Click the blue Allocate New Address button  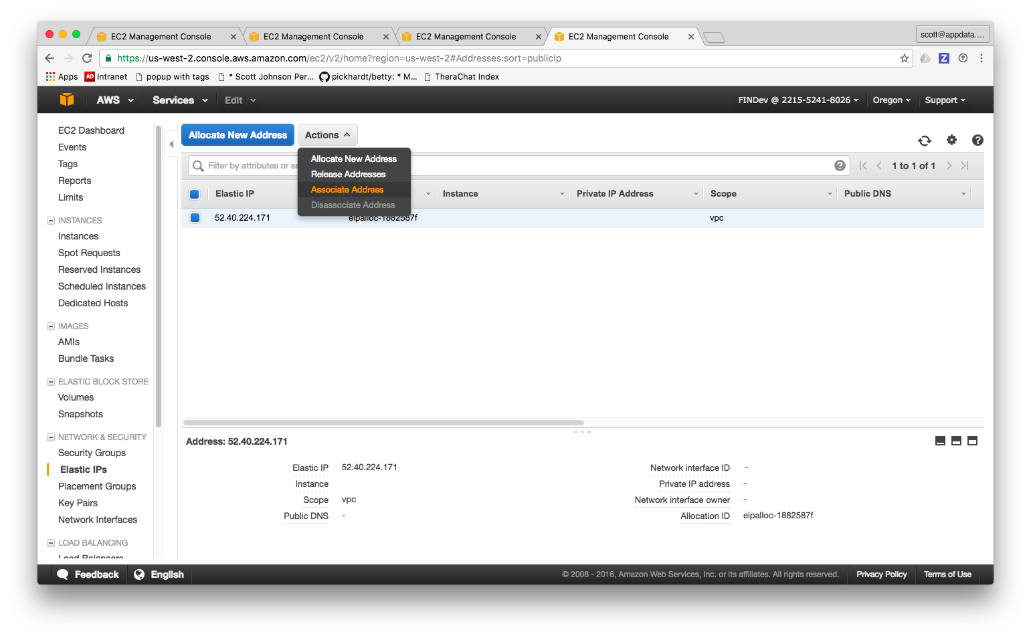pos(238,135)
